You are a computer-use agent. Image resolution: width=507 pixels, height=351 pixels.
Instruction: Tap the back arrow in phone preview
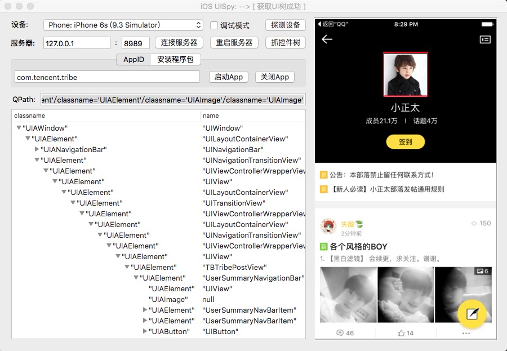(x=327, y=39)
